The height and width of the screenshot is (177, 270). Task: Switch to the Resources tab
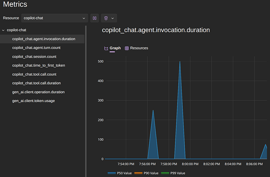tap(137, 48)
